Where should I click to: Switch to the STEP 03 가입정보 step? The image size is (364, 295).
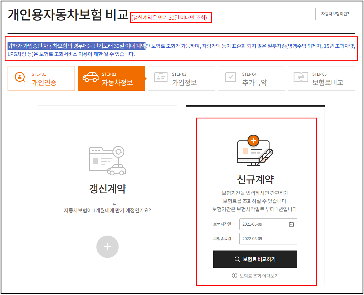click(181, 78)
